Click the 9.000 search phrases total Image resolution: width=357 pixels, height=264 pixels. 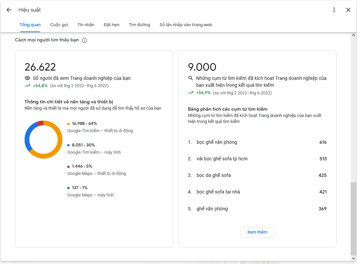[x=202, y=67]
